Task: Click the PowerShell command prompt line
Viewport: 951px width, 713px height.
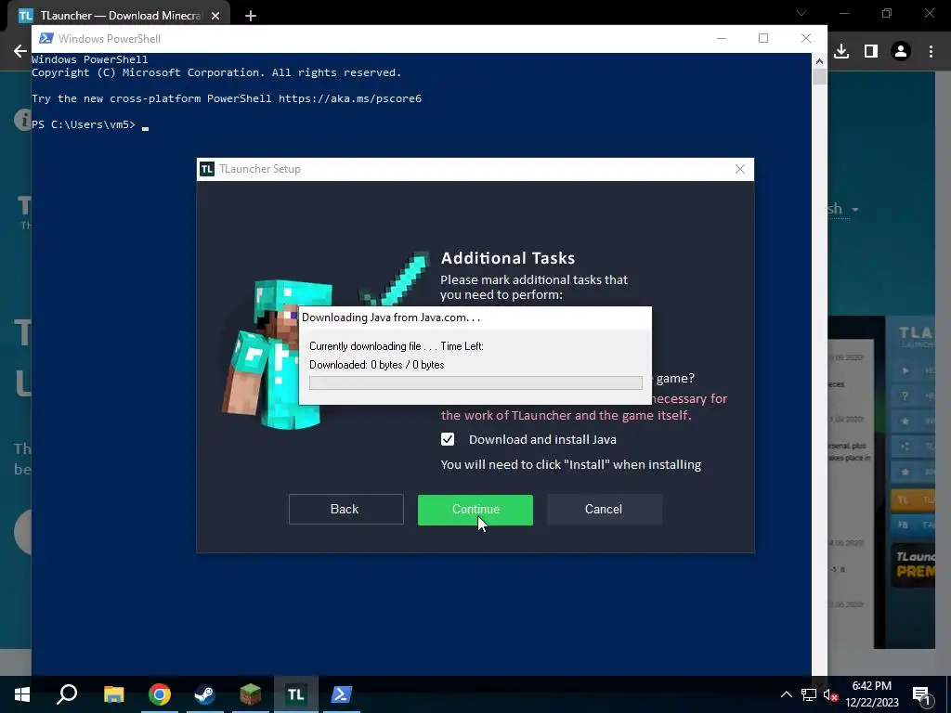Action: 90,125
